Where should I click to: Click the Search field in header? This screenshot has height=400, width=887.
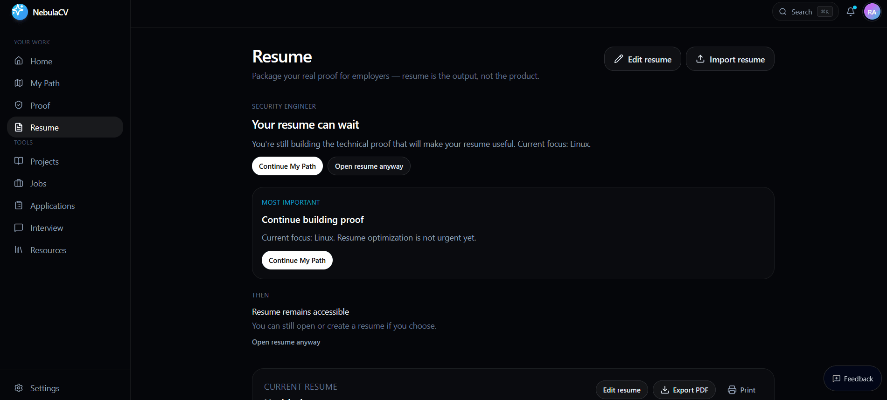tap(805, 12)
